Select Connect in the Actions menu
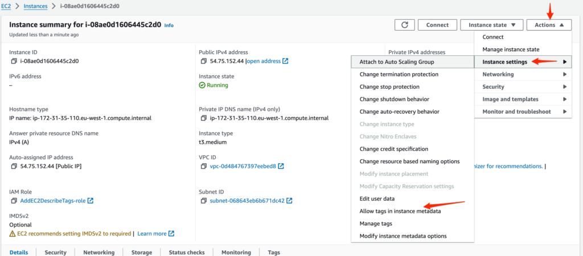The image size is (583, 256). point(523,37)
